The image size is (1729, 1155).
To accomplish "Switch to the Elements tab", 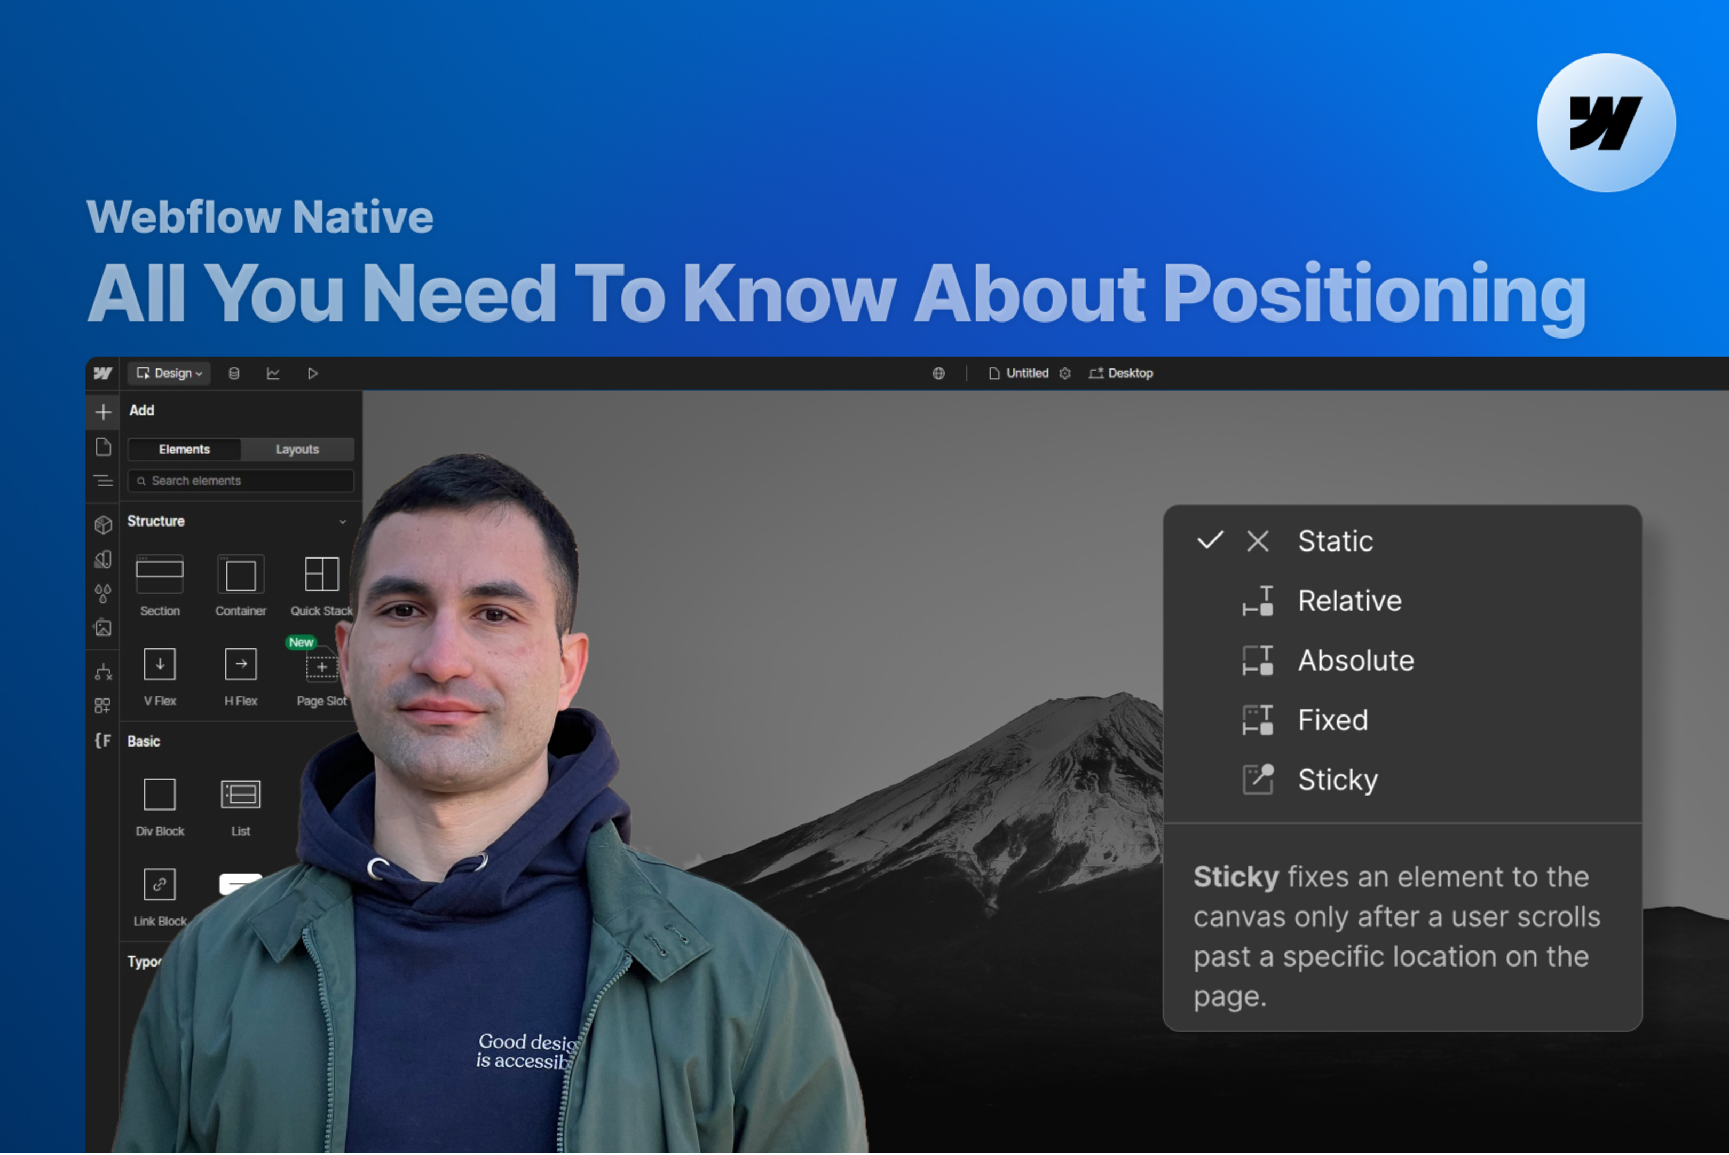I will 184,449.
